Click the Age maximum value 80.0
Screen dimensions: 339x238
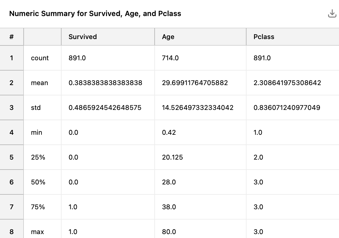(169, 232)
